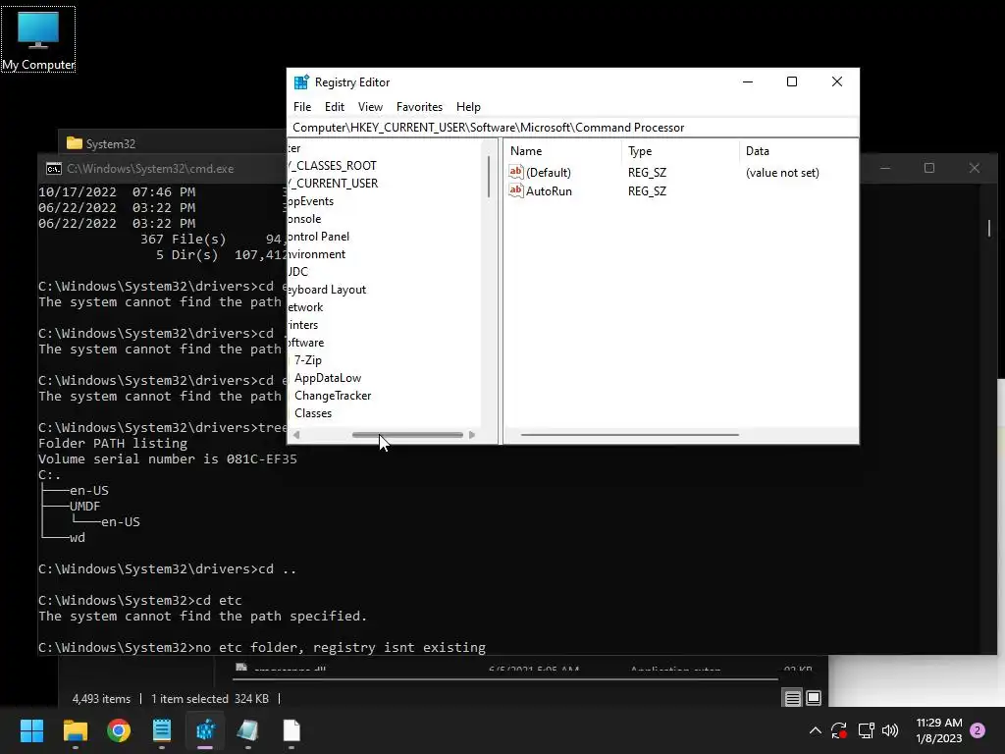Image resolution: width=1005 pixels, height=754 pixels.
Task: Open the volume control tray icon
Action: tap(890, 730)
